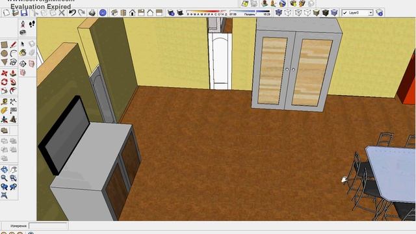
Task: Switch to Monochrome face style
Action: (x=334, y=12)
